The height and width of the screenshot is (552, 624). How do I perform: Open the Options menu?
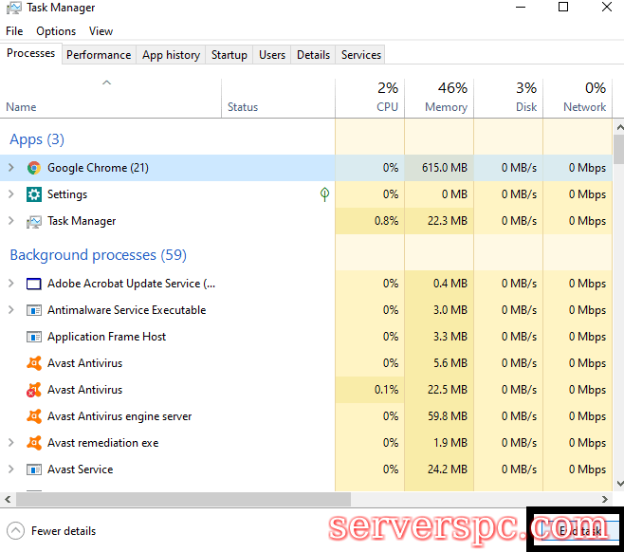pos(56,31)
